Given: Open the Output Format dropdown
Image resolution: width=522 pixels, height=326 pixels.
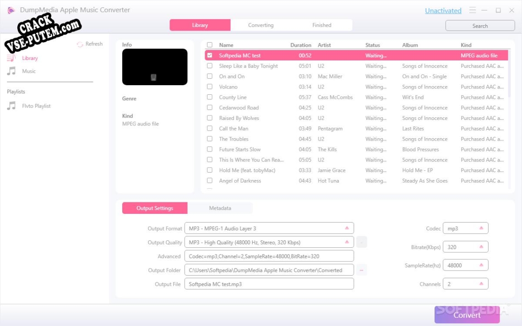Looking at the screenshot, I should pyautogui.click(x=269, y=228).
